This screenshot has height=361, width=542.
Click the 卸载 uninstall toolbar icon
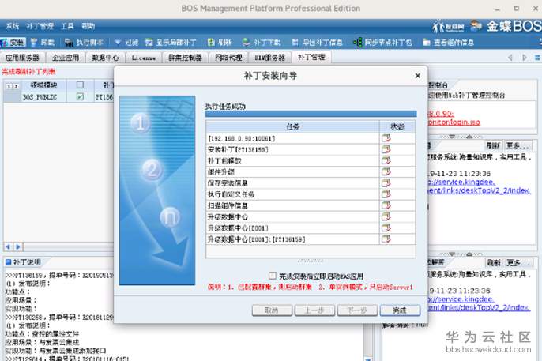pyautogui.click(x=34, y=43)
